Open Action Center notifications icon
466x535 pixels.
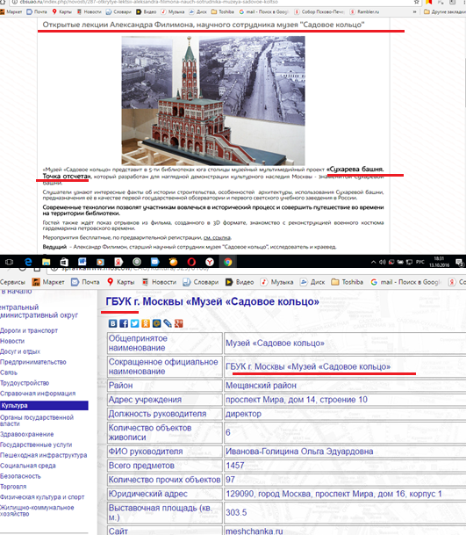[459, 262]
